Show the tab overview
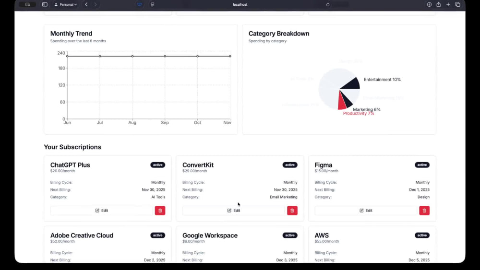This screenshot has height=270, width=480. (x=457, y=5)
